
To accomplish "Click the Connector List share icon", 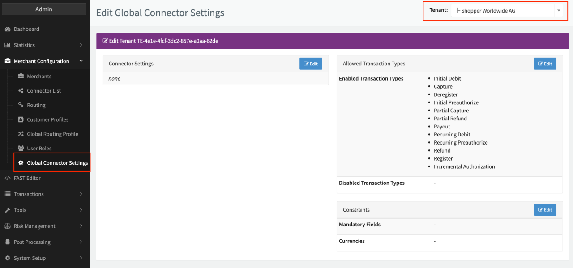I will (x=21, y=91).
